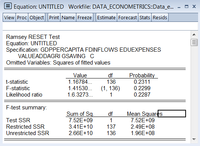The height and width of the screenshot is (146, 200).
Task: Click the Likelihood ratio value 1.6.3273...
Action: 80,95
